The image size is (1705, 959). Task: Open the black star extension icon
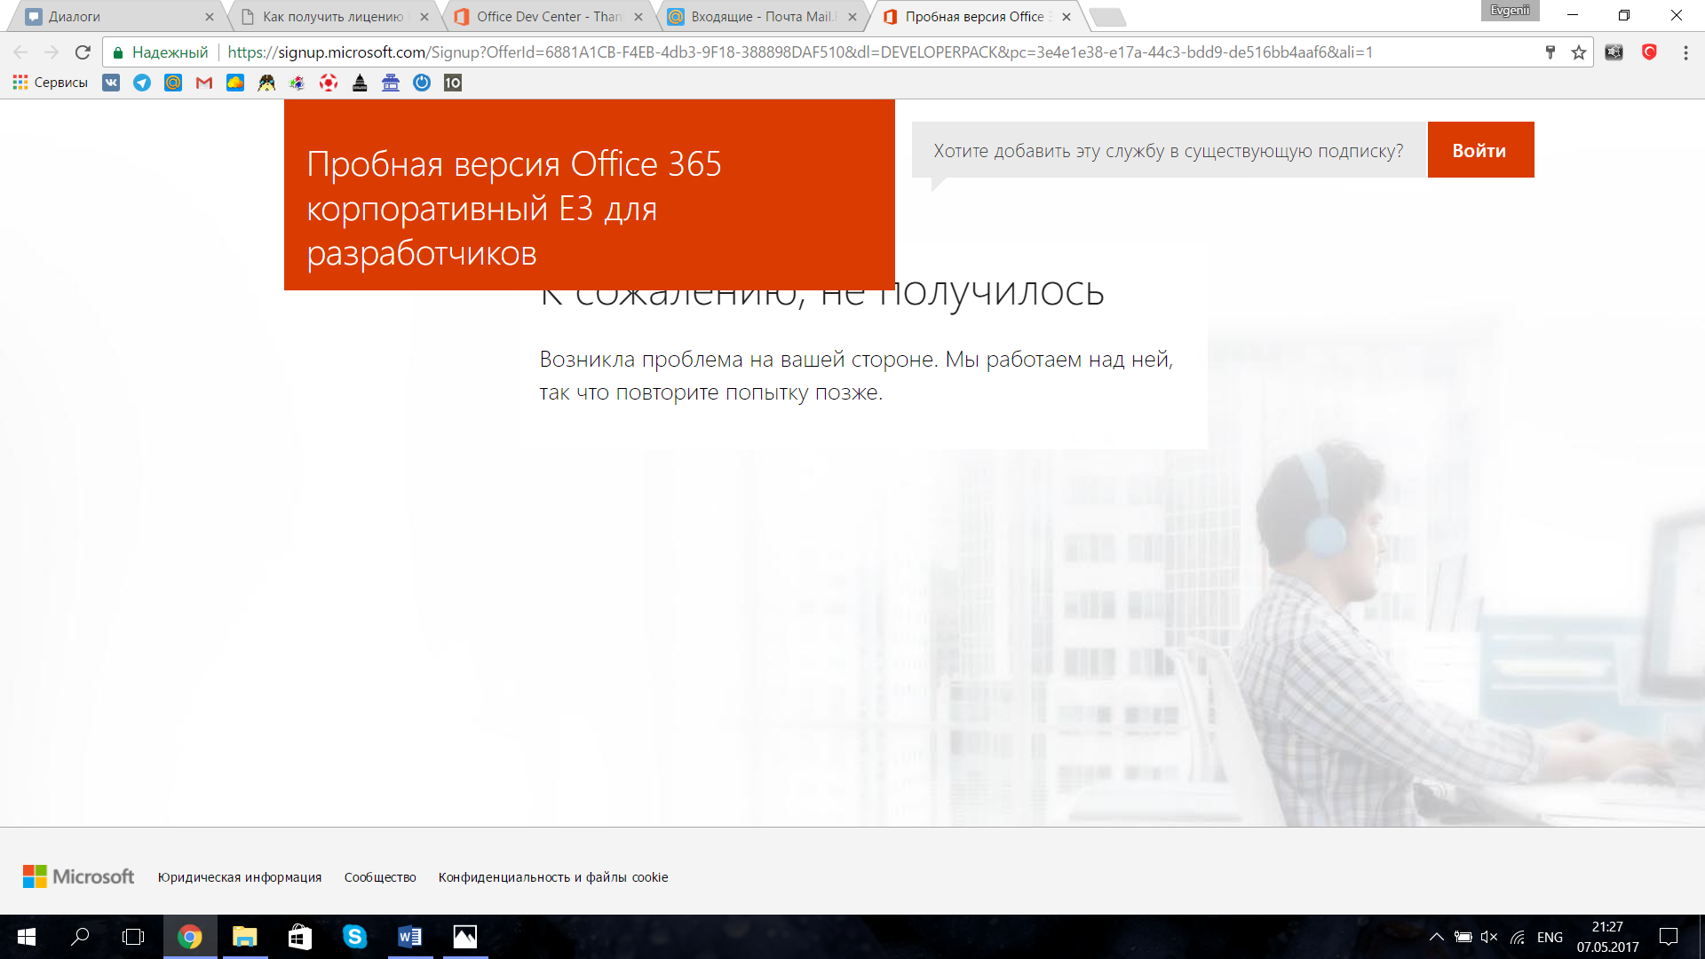click(1614, 52)
